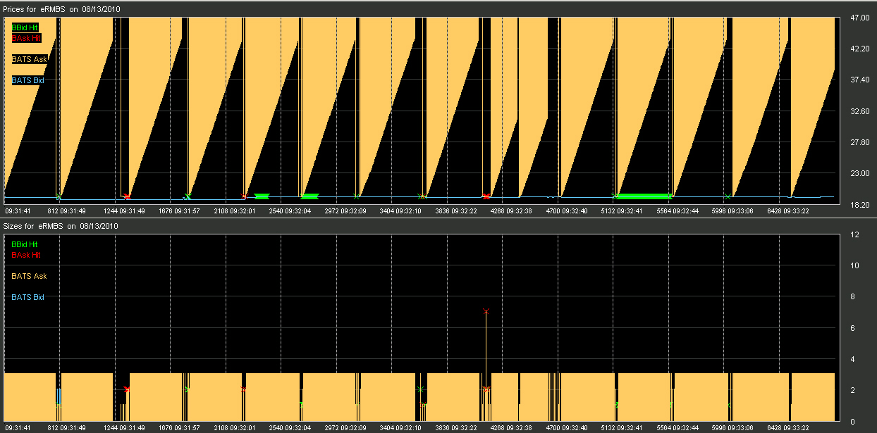
Task: Click the '1676 09:31:57' time label in Prices chart
Action: (179, 210)
